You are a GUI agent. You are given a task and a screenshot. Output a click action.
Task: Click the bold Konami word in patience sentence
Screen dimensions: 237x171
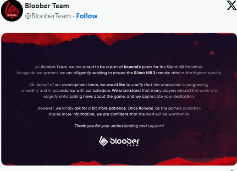146,108
